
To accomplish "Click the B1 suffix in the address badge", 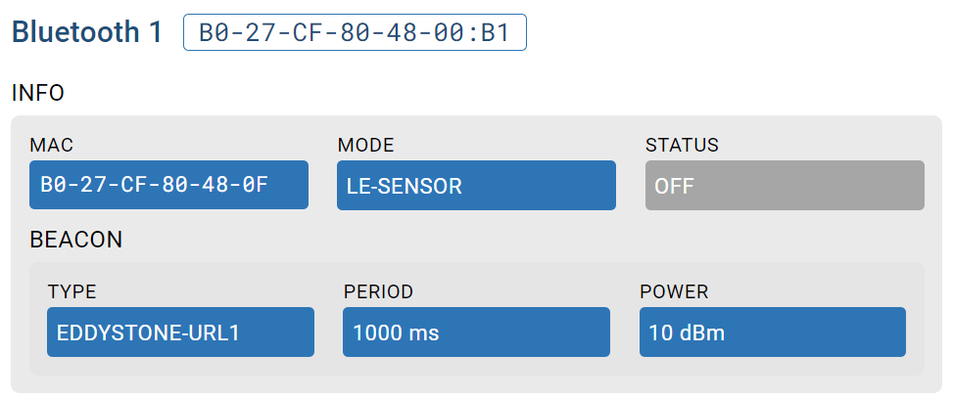I will tap(497, 32).
